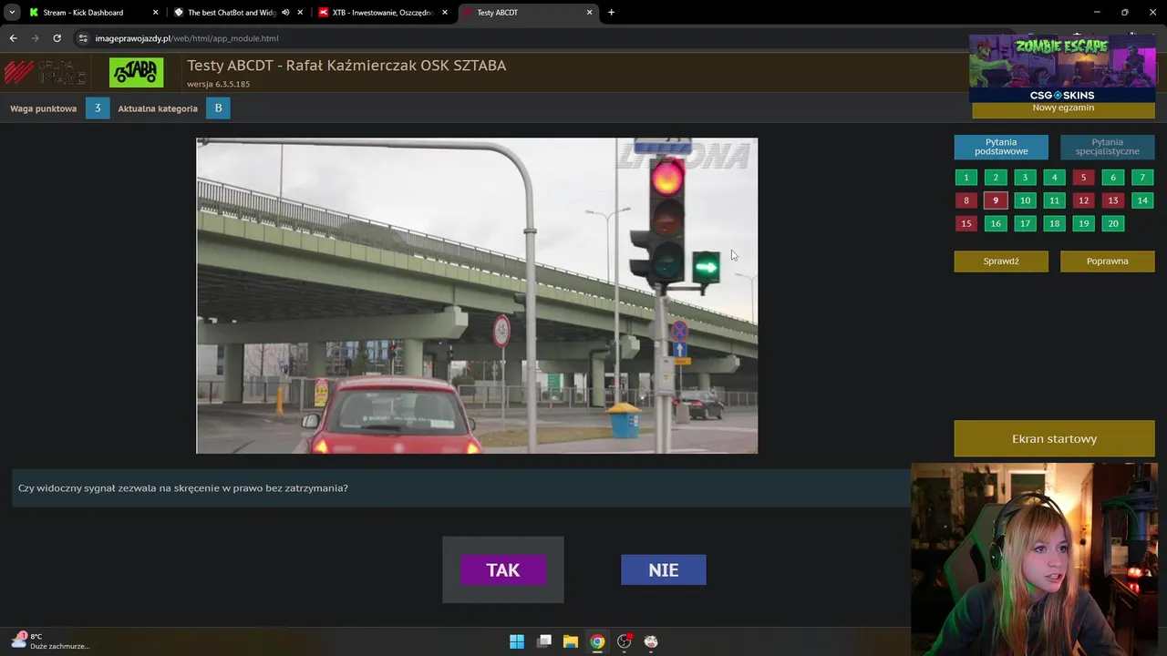Open Google Chrome from the taskbar
This screenshot has width=1167, height=656.
tap(597, 641)
